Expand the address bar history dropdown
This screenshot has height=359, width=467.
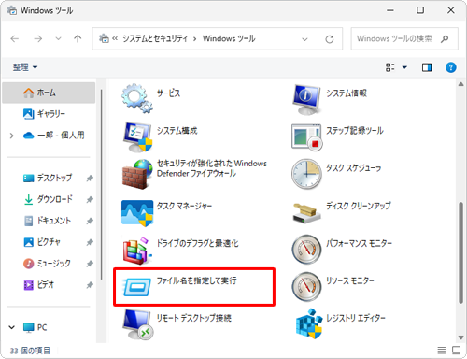(x=304, y=39)
